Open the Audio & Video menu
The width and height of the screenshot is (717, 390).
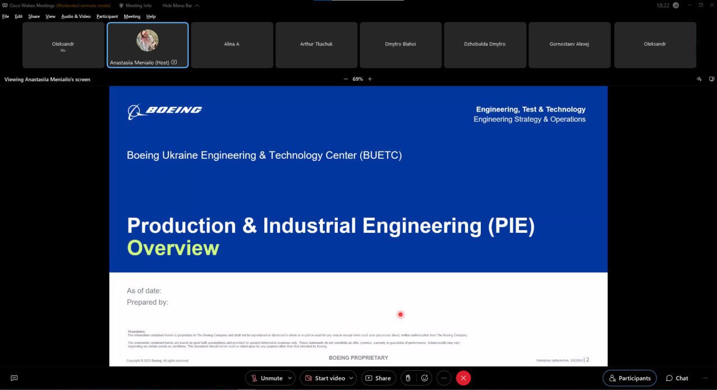pos(76,16)
